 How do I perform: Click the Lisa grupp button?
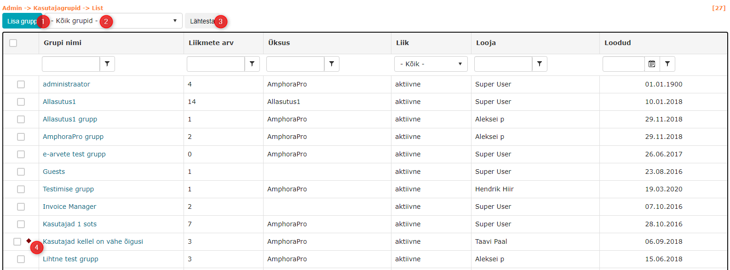click(x=21, y=21)
